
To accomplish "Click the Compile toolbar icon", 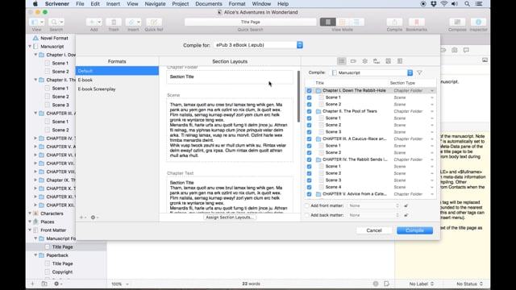I will pyautogui.click(x=394, y=22).
